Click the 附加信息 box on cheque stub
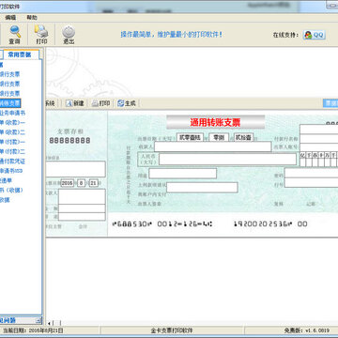Image resolution: width=338 pixels, height=338 pixels. [76, 169]
